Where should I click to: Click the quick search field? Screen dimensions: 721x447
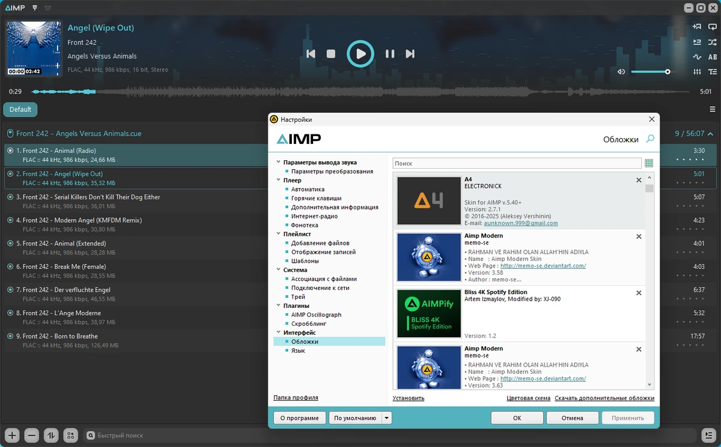(391, 435)
